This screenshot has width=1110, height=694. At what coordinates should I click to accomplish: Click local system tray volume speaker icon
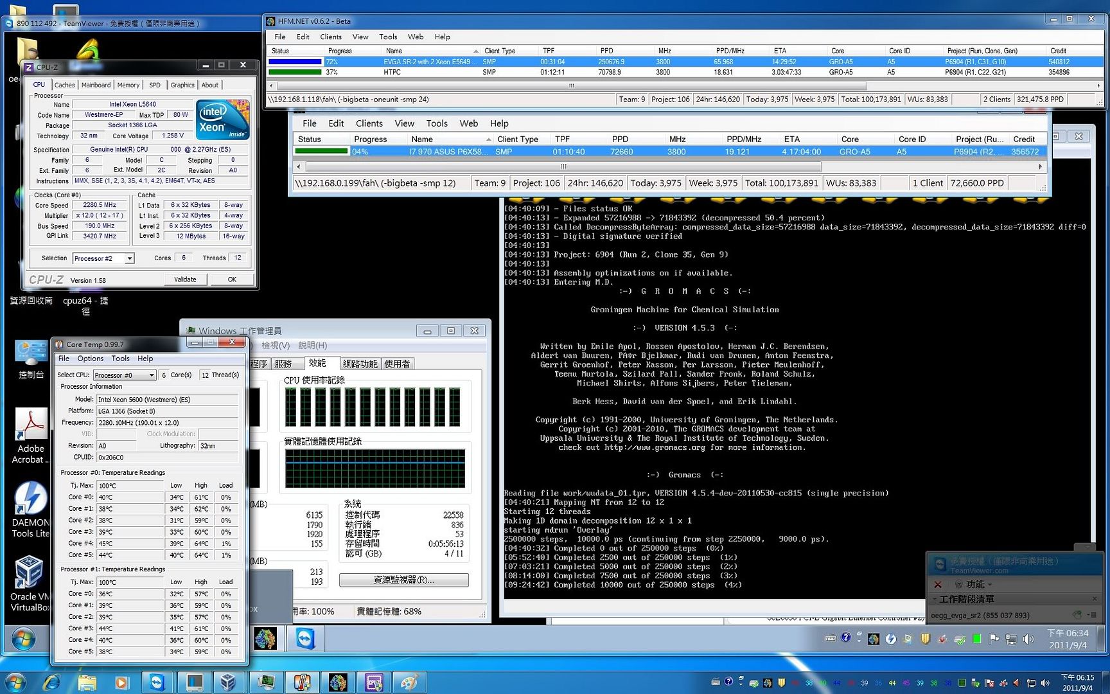coord(1045,682)
